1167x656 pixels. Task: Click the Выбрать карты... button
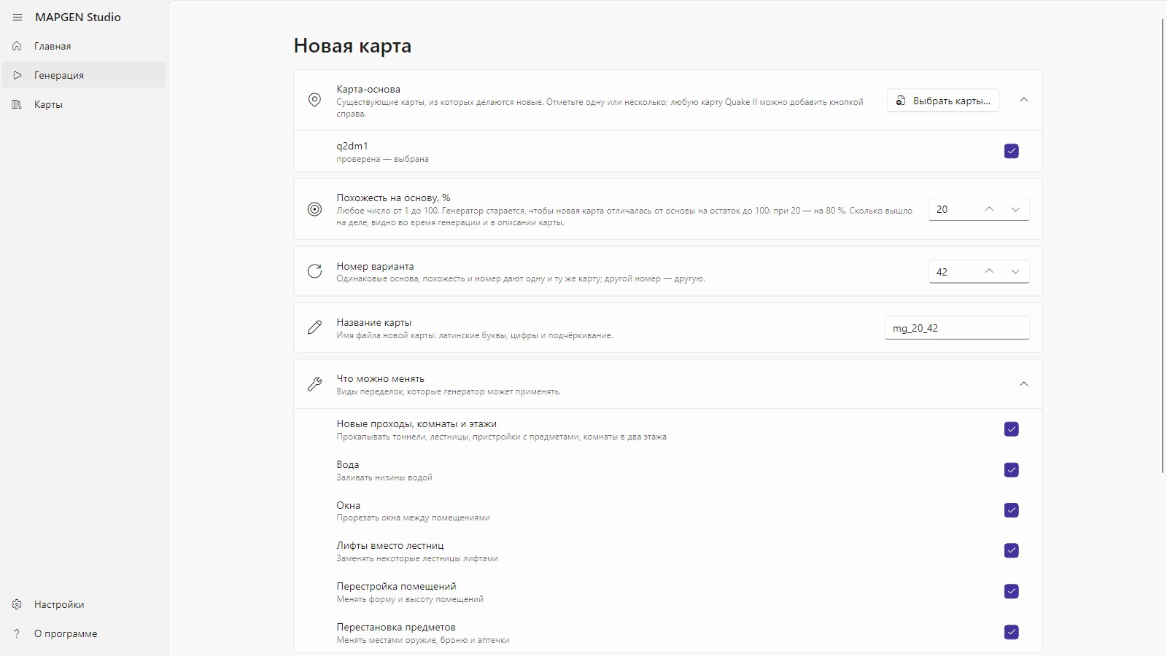[x=943, y=101]
